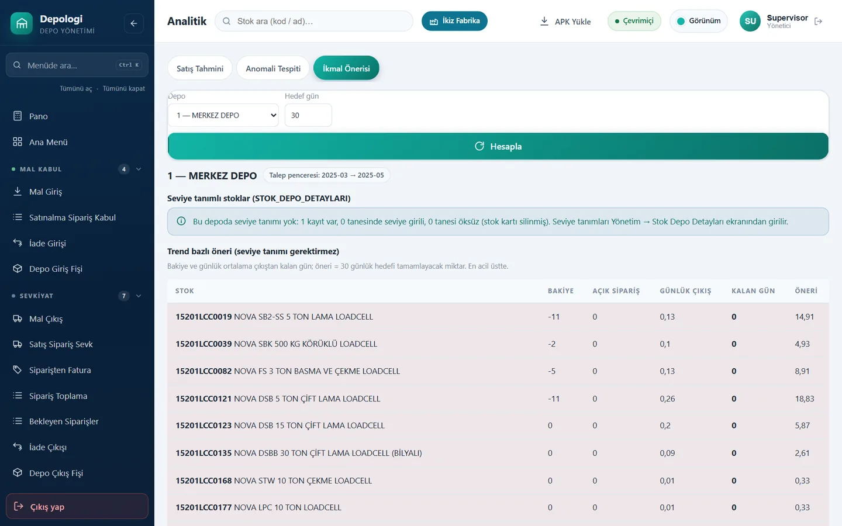842x526 pixels.
Task: Click the Satış Sipariş Sevk truck icon
Action: 18,344
